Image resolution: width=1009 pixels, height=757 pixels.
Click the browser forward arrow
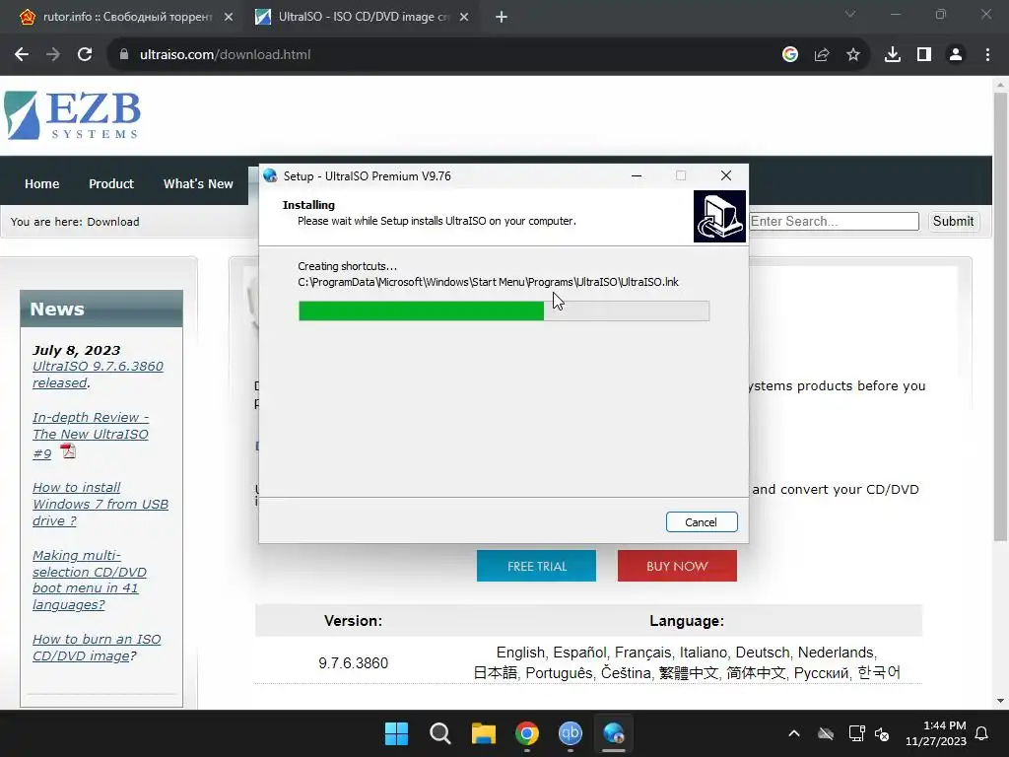[53, 55]
